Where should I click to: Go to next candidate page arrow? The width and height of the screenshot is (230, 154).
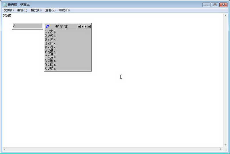coord(86,26)
